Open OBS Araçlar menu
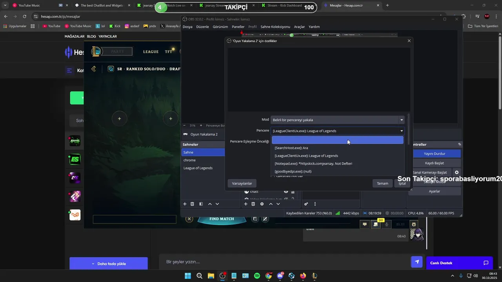This screenshot has height=282, width=502. pyautogui.click(x=299, y=27)
